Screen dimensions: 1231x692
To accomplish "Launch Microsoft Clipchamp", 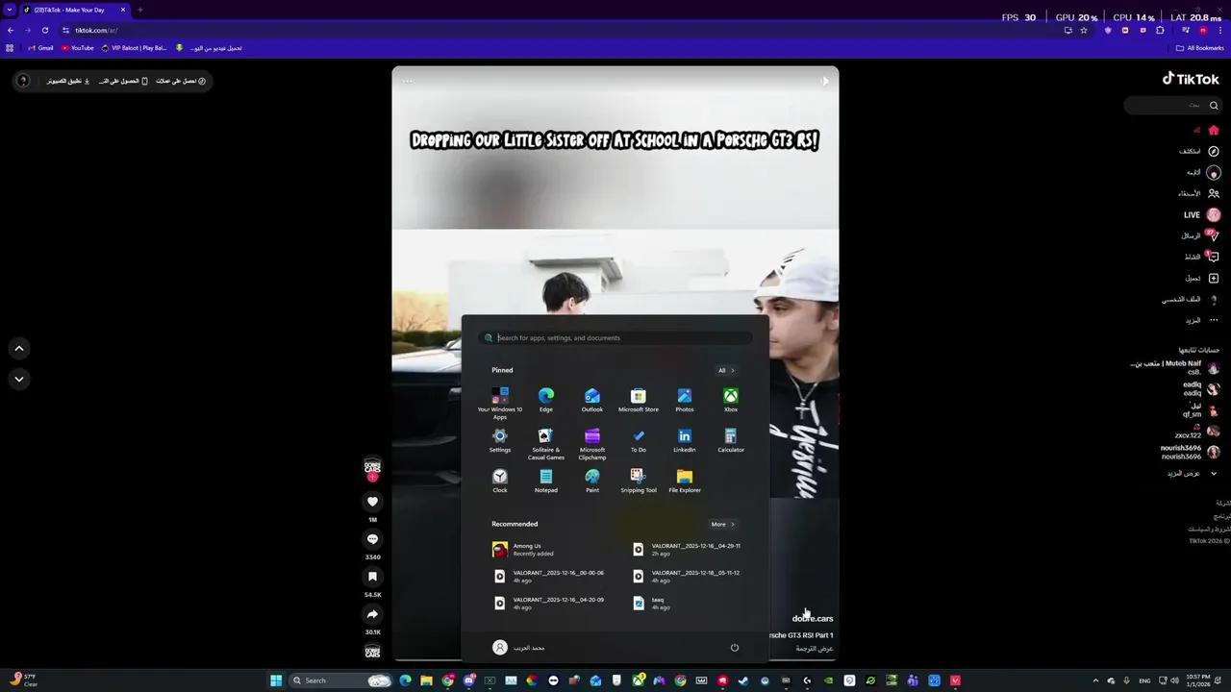I will click(592, 444).
